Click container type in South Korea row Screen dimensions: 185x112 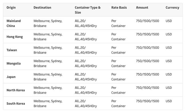(x=86, y=103)
